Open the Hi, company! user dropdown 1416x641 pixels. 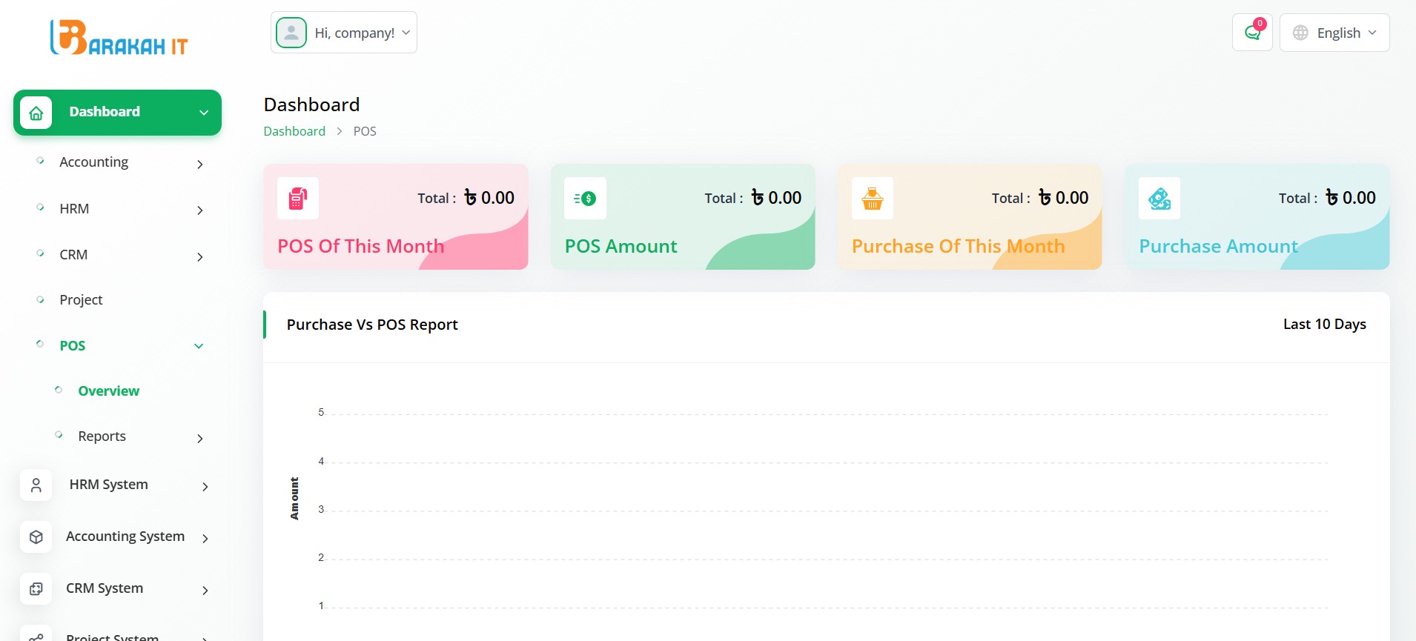pyautogui.click(x=344, y=33)
